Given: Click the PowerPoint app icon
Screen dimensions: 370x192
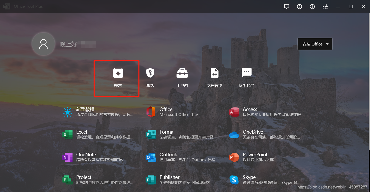Looking at the screenshot, I should coord(234,157).
